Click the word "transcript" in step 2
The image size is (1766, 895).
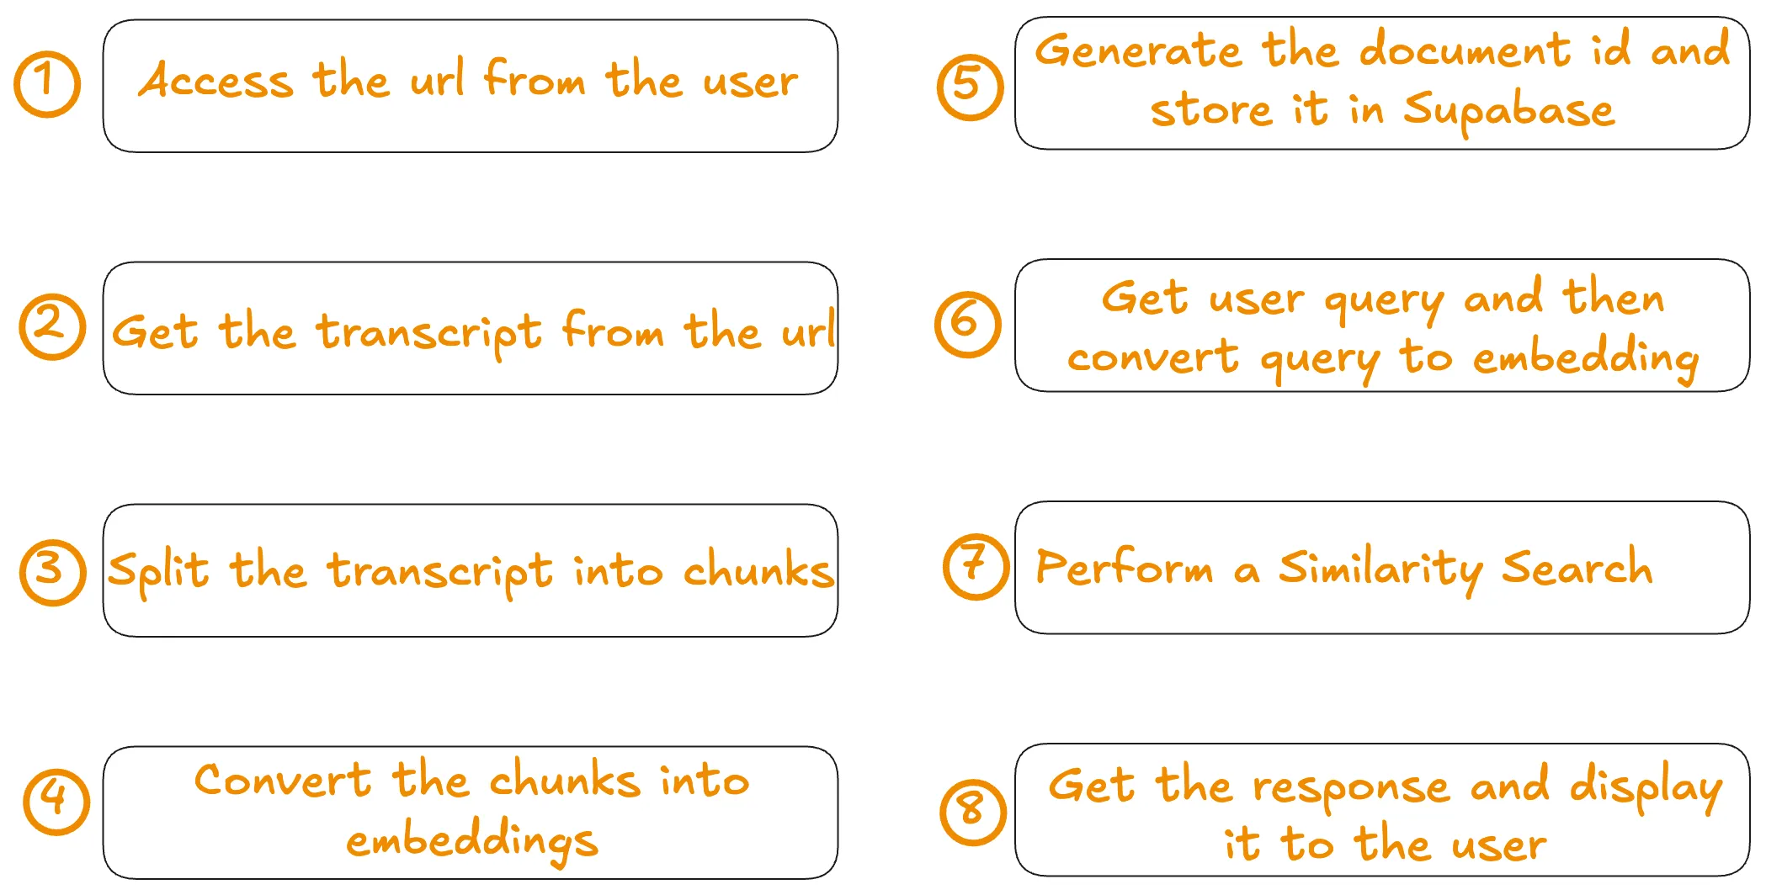[429, 332]
